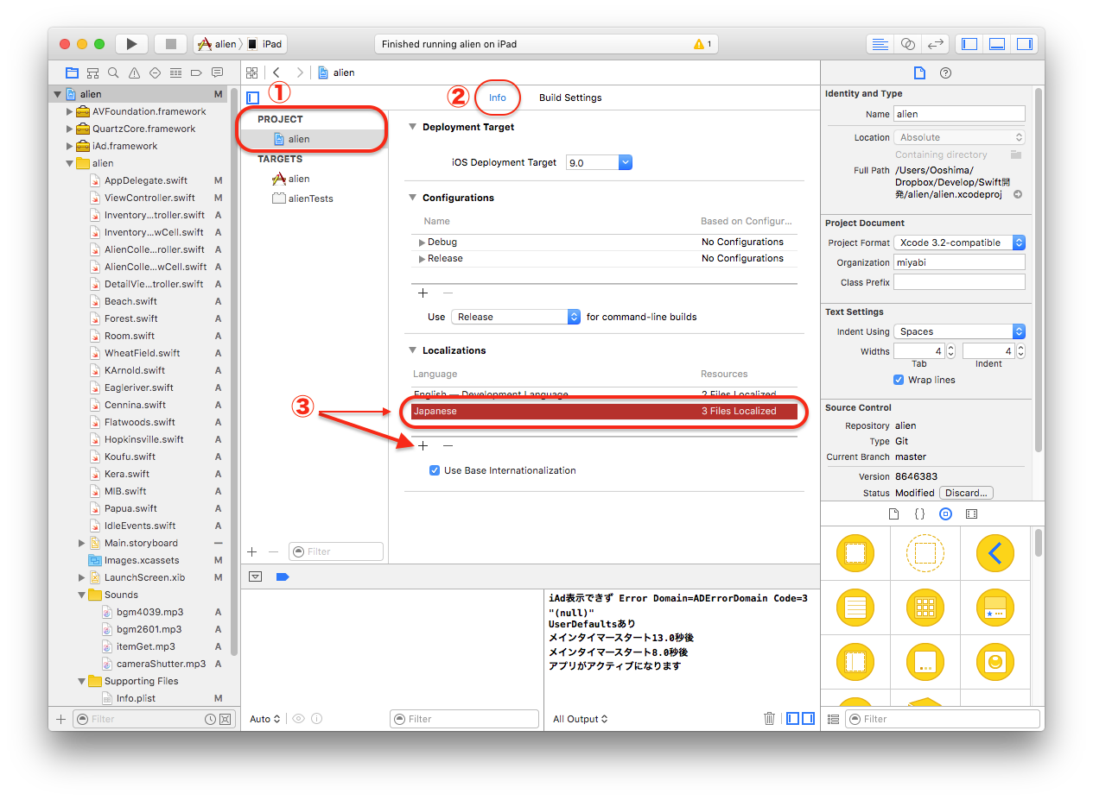Viewport: 1093px width, 800px height.
Task: Open the All Output console filter menu
Action: [x=580, y=719]
